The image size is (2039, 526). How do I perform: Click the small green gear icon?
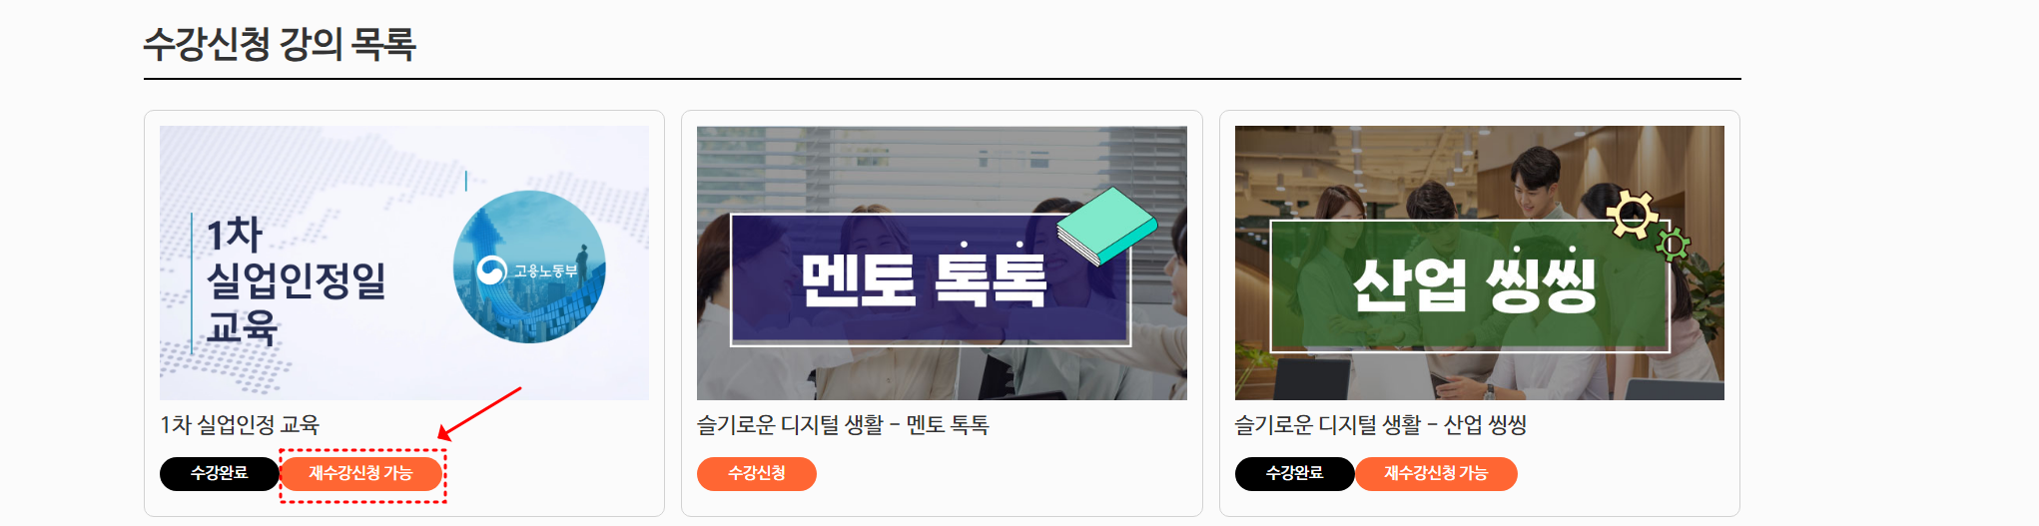pyautogui.click(x=1674, y=244)
